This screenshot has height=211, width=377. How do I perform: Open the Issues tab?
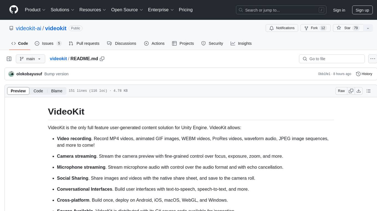[x=48, y=43]
